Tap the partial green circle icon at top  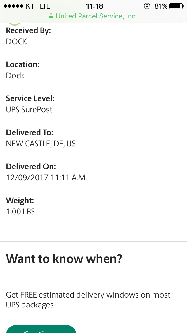pyautogui.click(x=14, y=24)
